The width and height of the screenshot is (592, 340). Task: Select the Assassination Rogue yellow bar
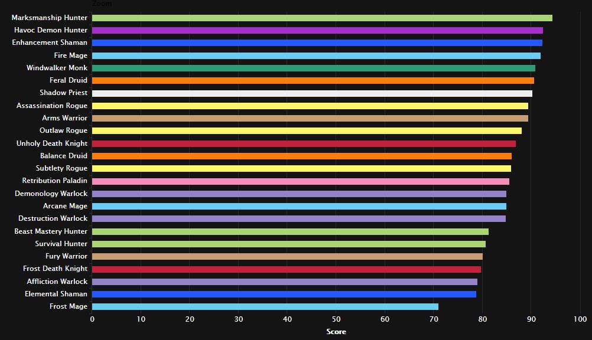(310, 106)
